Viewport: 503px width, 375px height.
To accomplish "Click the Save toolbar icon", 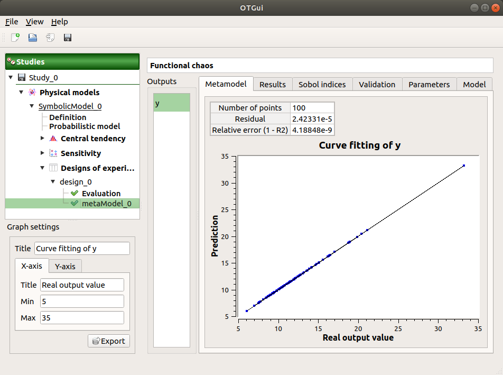I will pos(68,38).
